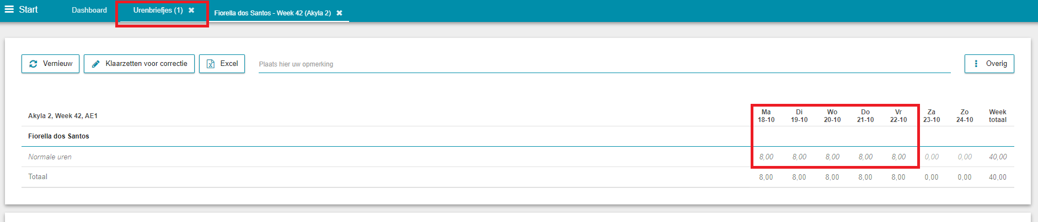Select Monday 18-10 normal hours value
Screen dimensions: 1038x222
click(766, 157)
